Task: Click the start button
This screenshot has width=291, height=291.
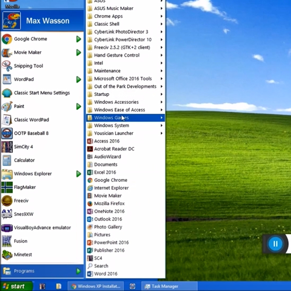Action: pos(16,286)
